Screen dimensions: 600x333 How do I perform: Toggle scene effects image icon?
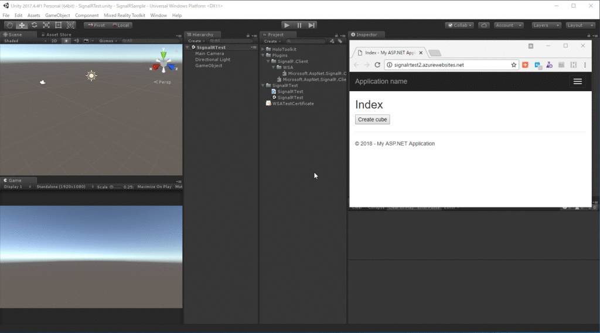tap(86, 41)
